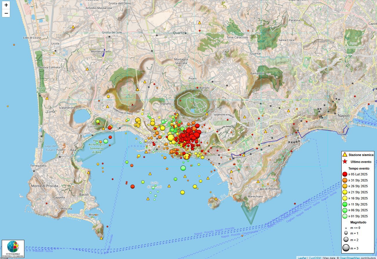Click the m <= 0 magnitude circle in legend
This screenshot has height=259, width=377.
(x=346, y=228)
